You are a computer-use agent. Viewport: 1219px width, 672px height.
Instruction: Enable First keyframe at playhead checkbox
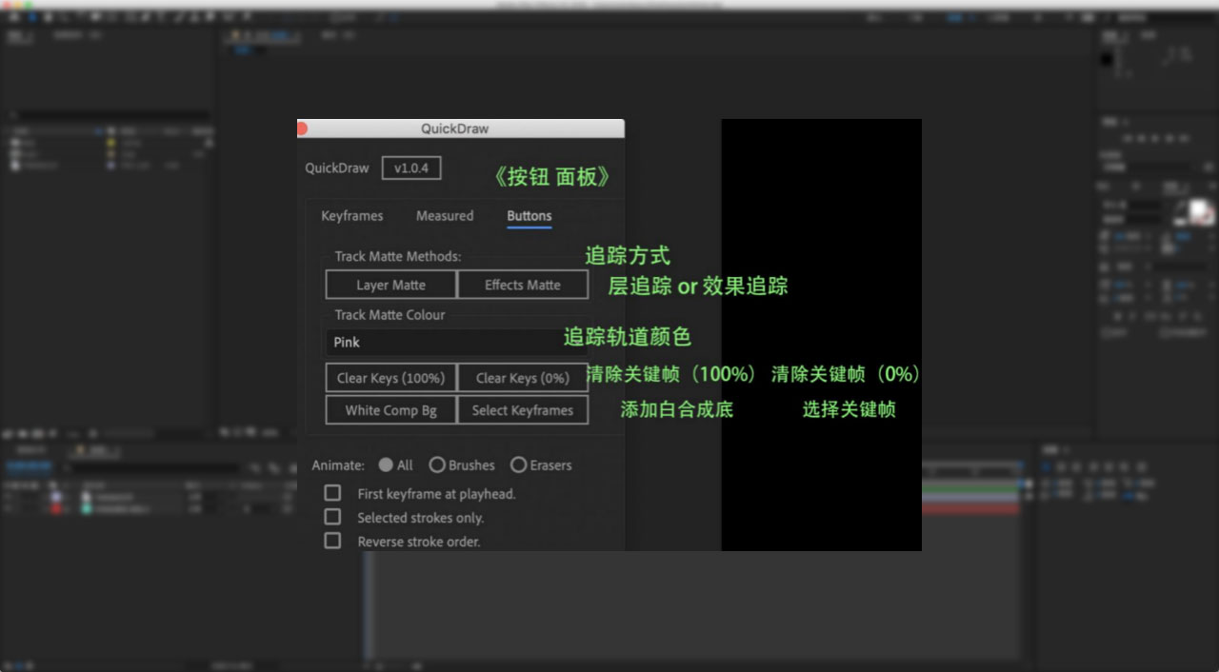[x=332, y=493]
